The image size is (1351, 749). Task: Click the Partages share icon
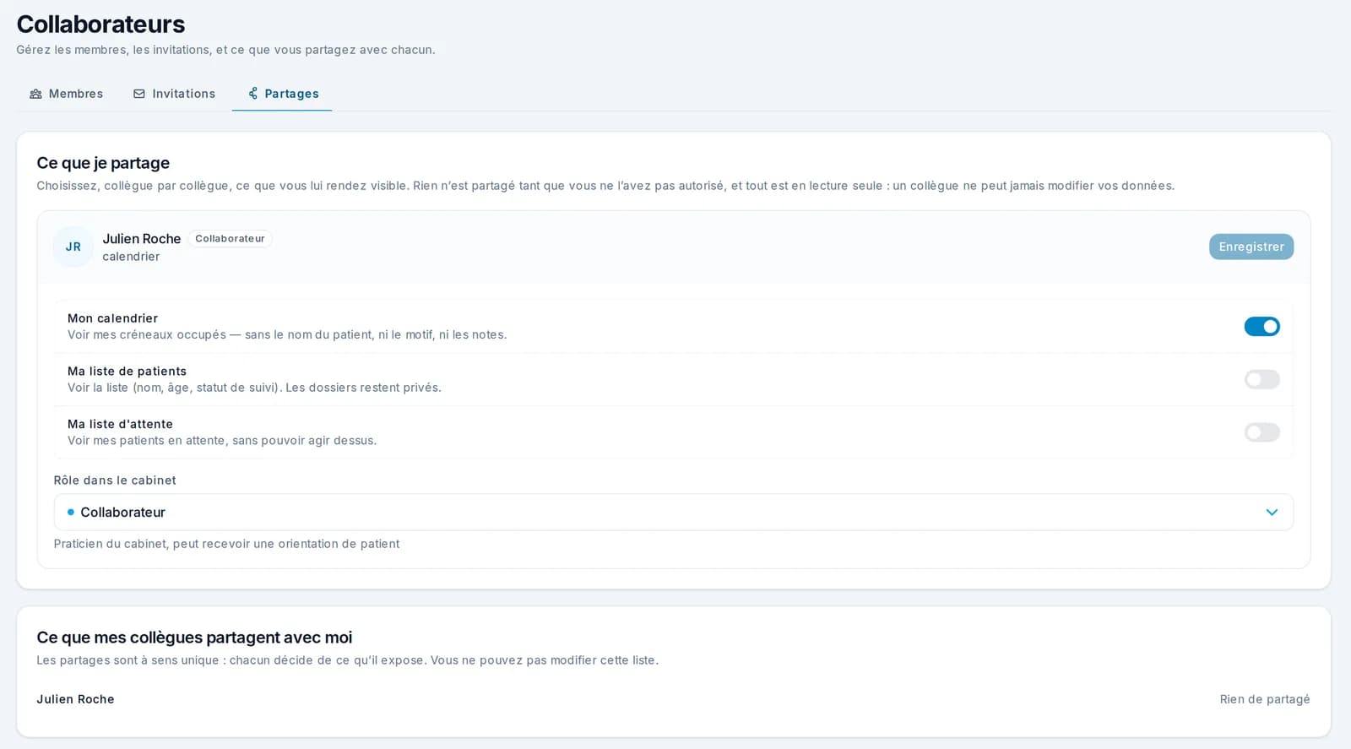coord(252,94)
